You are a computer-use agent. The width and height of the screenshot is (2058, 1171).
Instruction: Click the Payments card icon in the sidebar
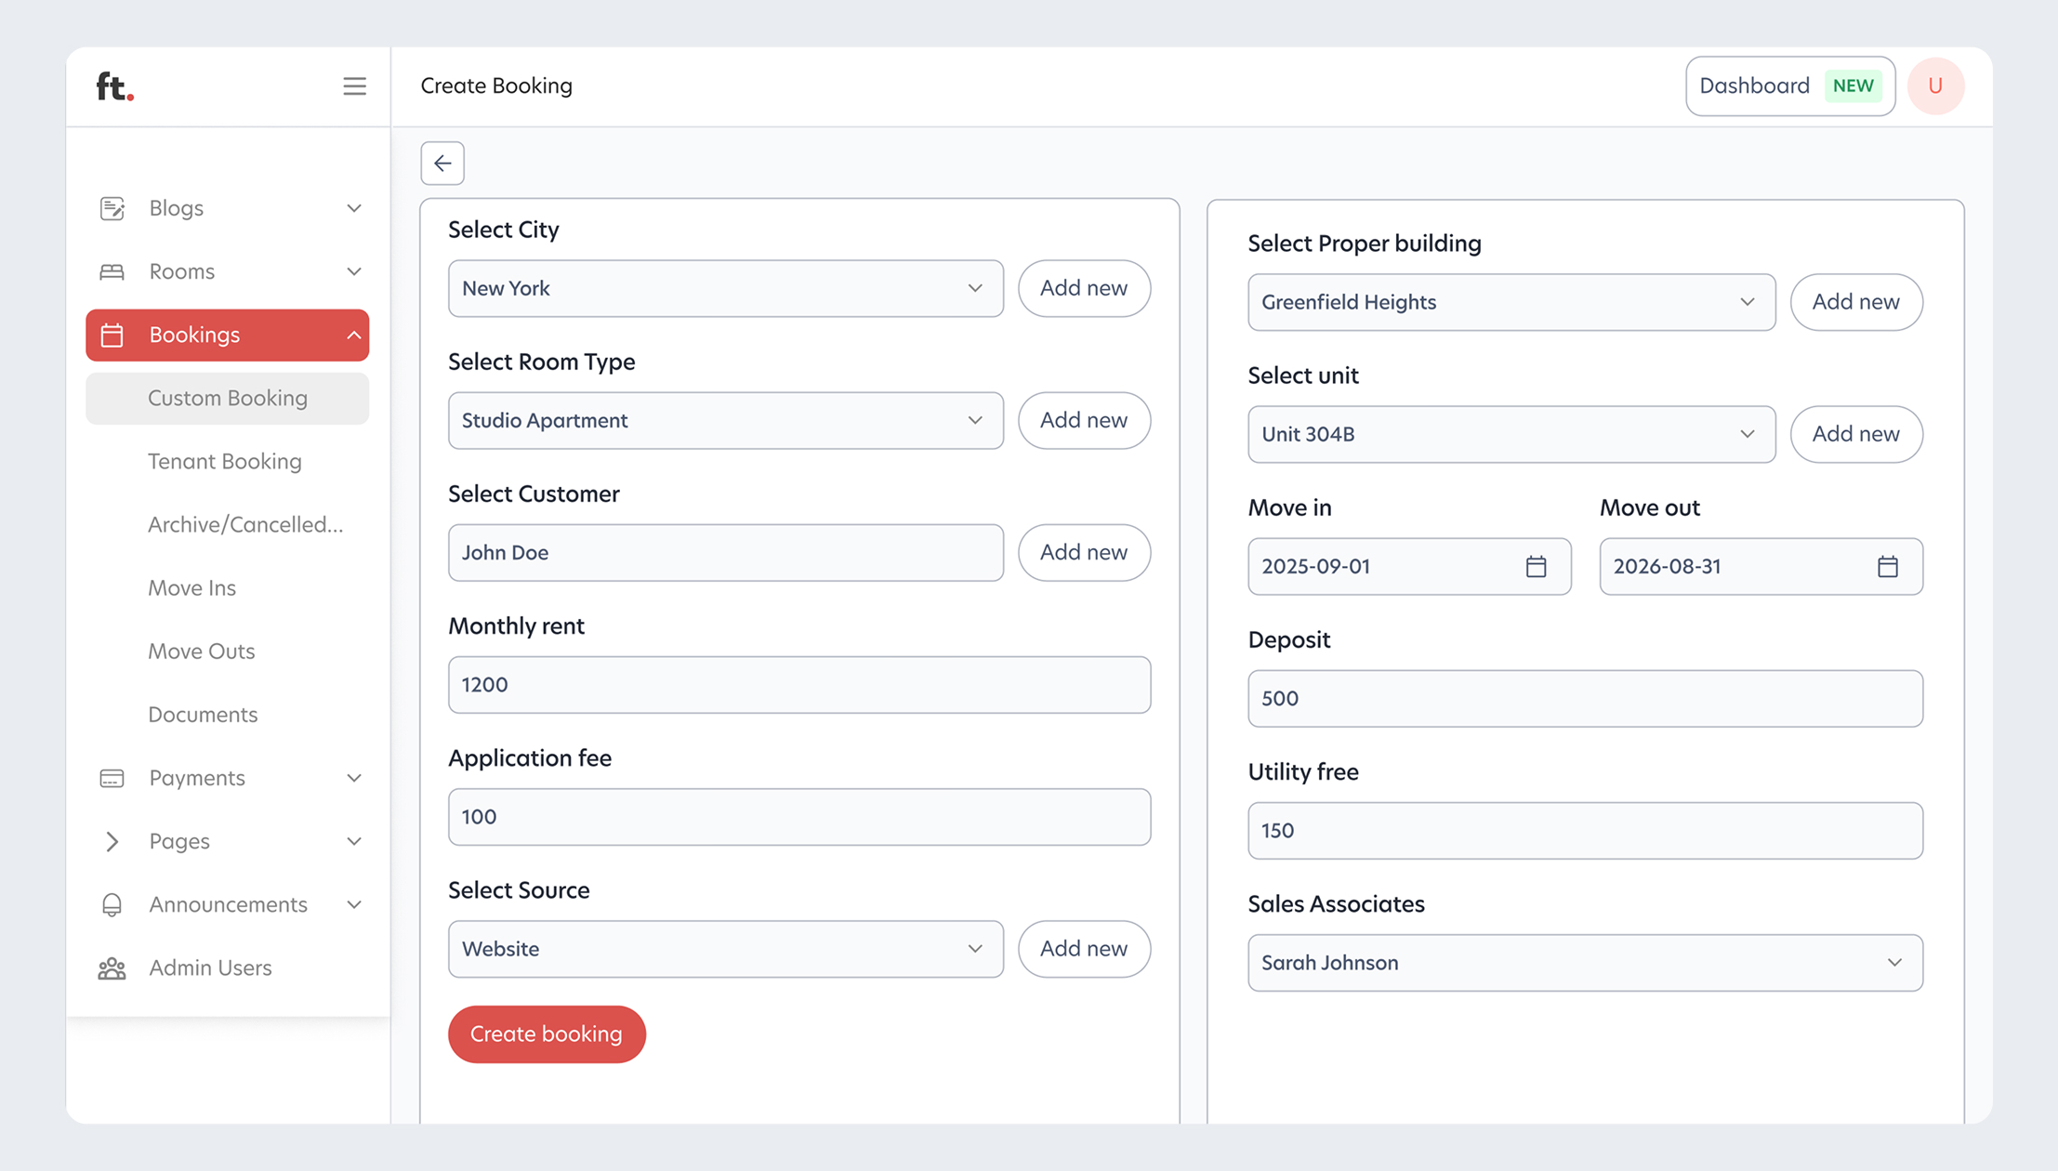(112, 778)
